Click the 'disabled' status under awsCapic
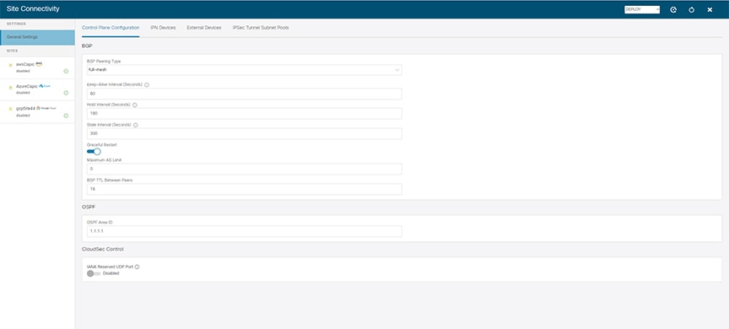Image resolution: width=729 pixels, height=329 pixels. (23, 71)
